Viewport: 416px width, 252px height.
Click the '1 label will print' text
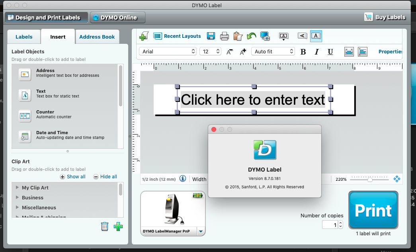coord(373,233)
